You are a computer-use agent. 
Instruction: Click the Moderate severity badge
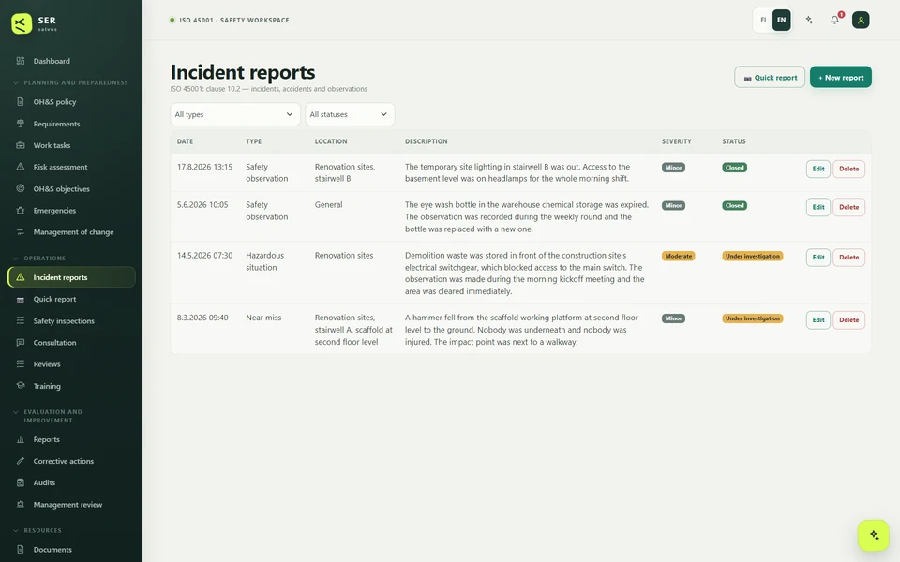678,256
